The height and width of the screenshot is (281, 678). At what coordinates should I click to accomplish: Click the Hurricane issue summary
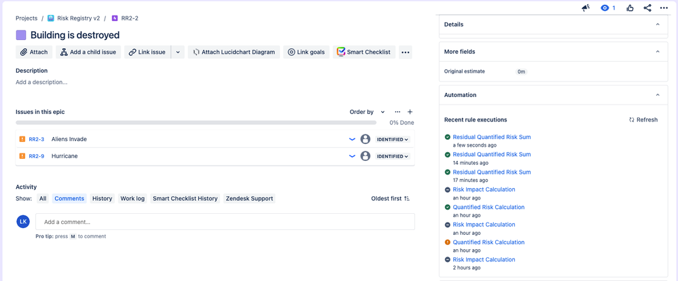tap(65, 156)
